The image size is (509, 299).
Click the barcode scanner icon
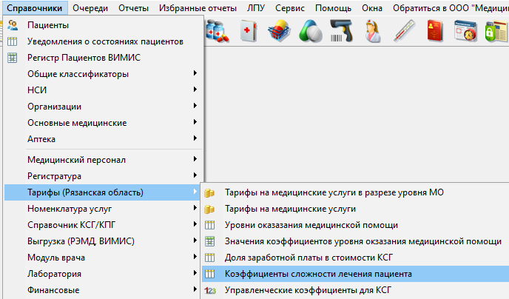pos(341,32)
